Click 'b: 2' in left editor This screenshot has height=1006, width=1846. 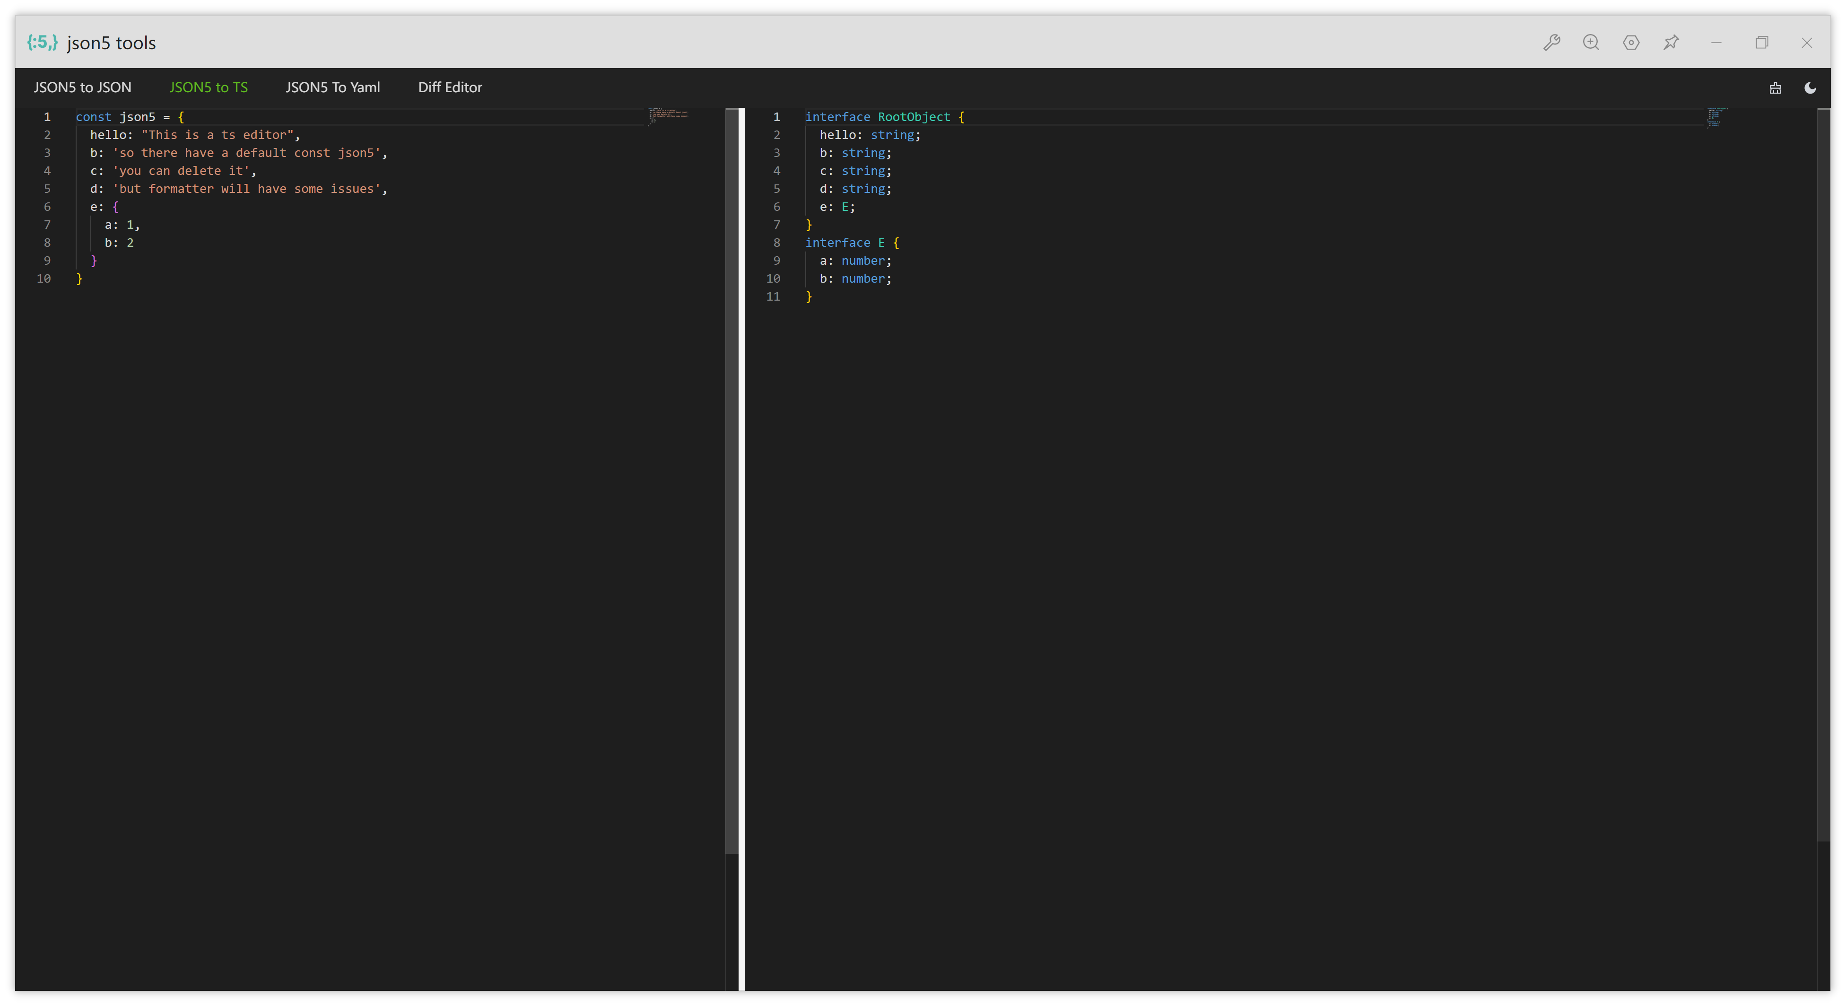[x=119, y=243]
